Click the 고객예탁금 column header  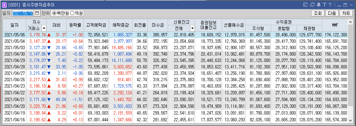coord(96,25)
